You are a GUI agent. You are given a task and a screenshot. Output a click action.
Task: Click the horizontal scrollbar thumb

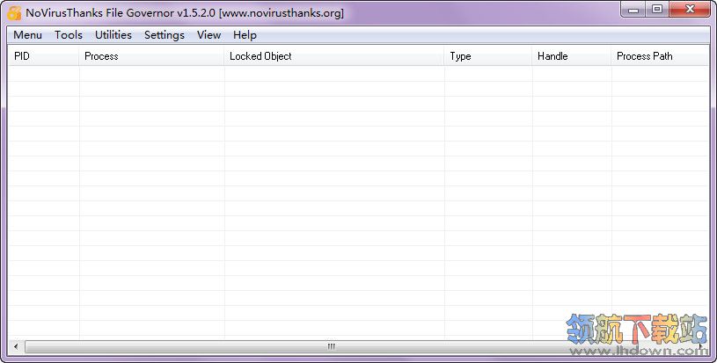[332, 346]
